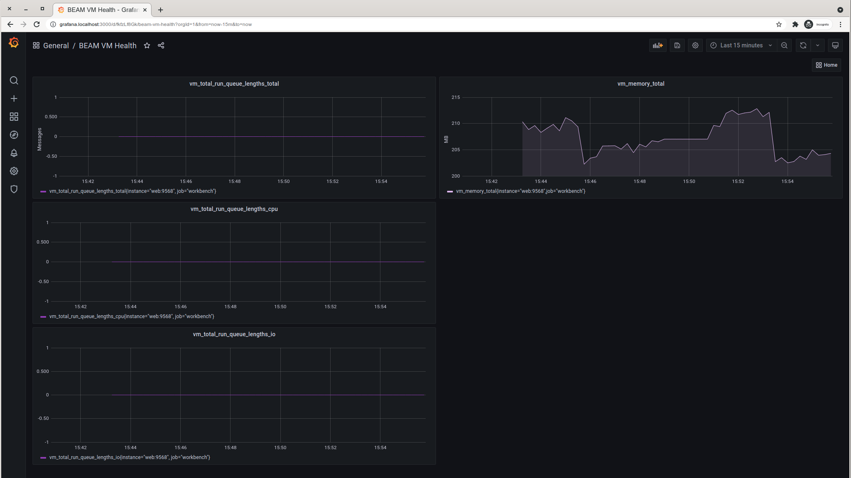
Task: Click the Incognito profile indicator
Action: click(818, 24)
